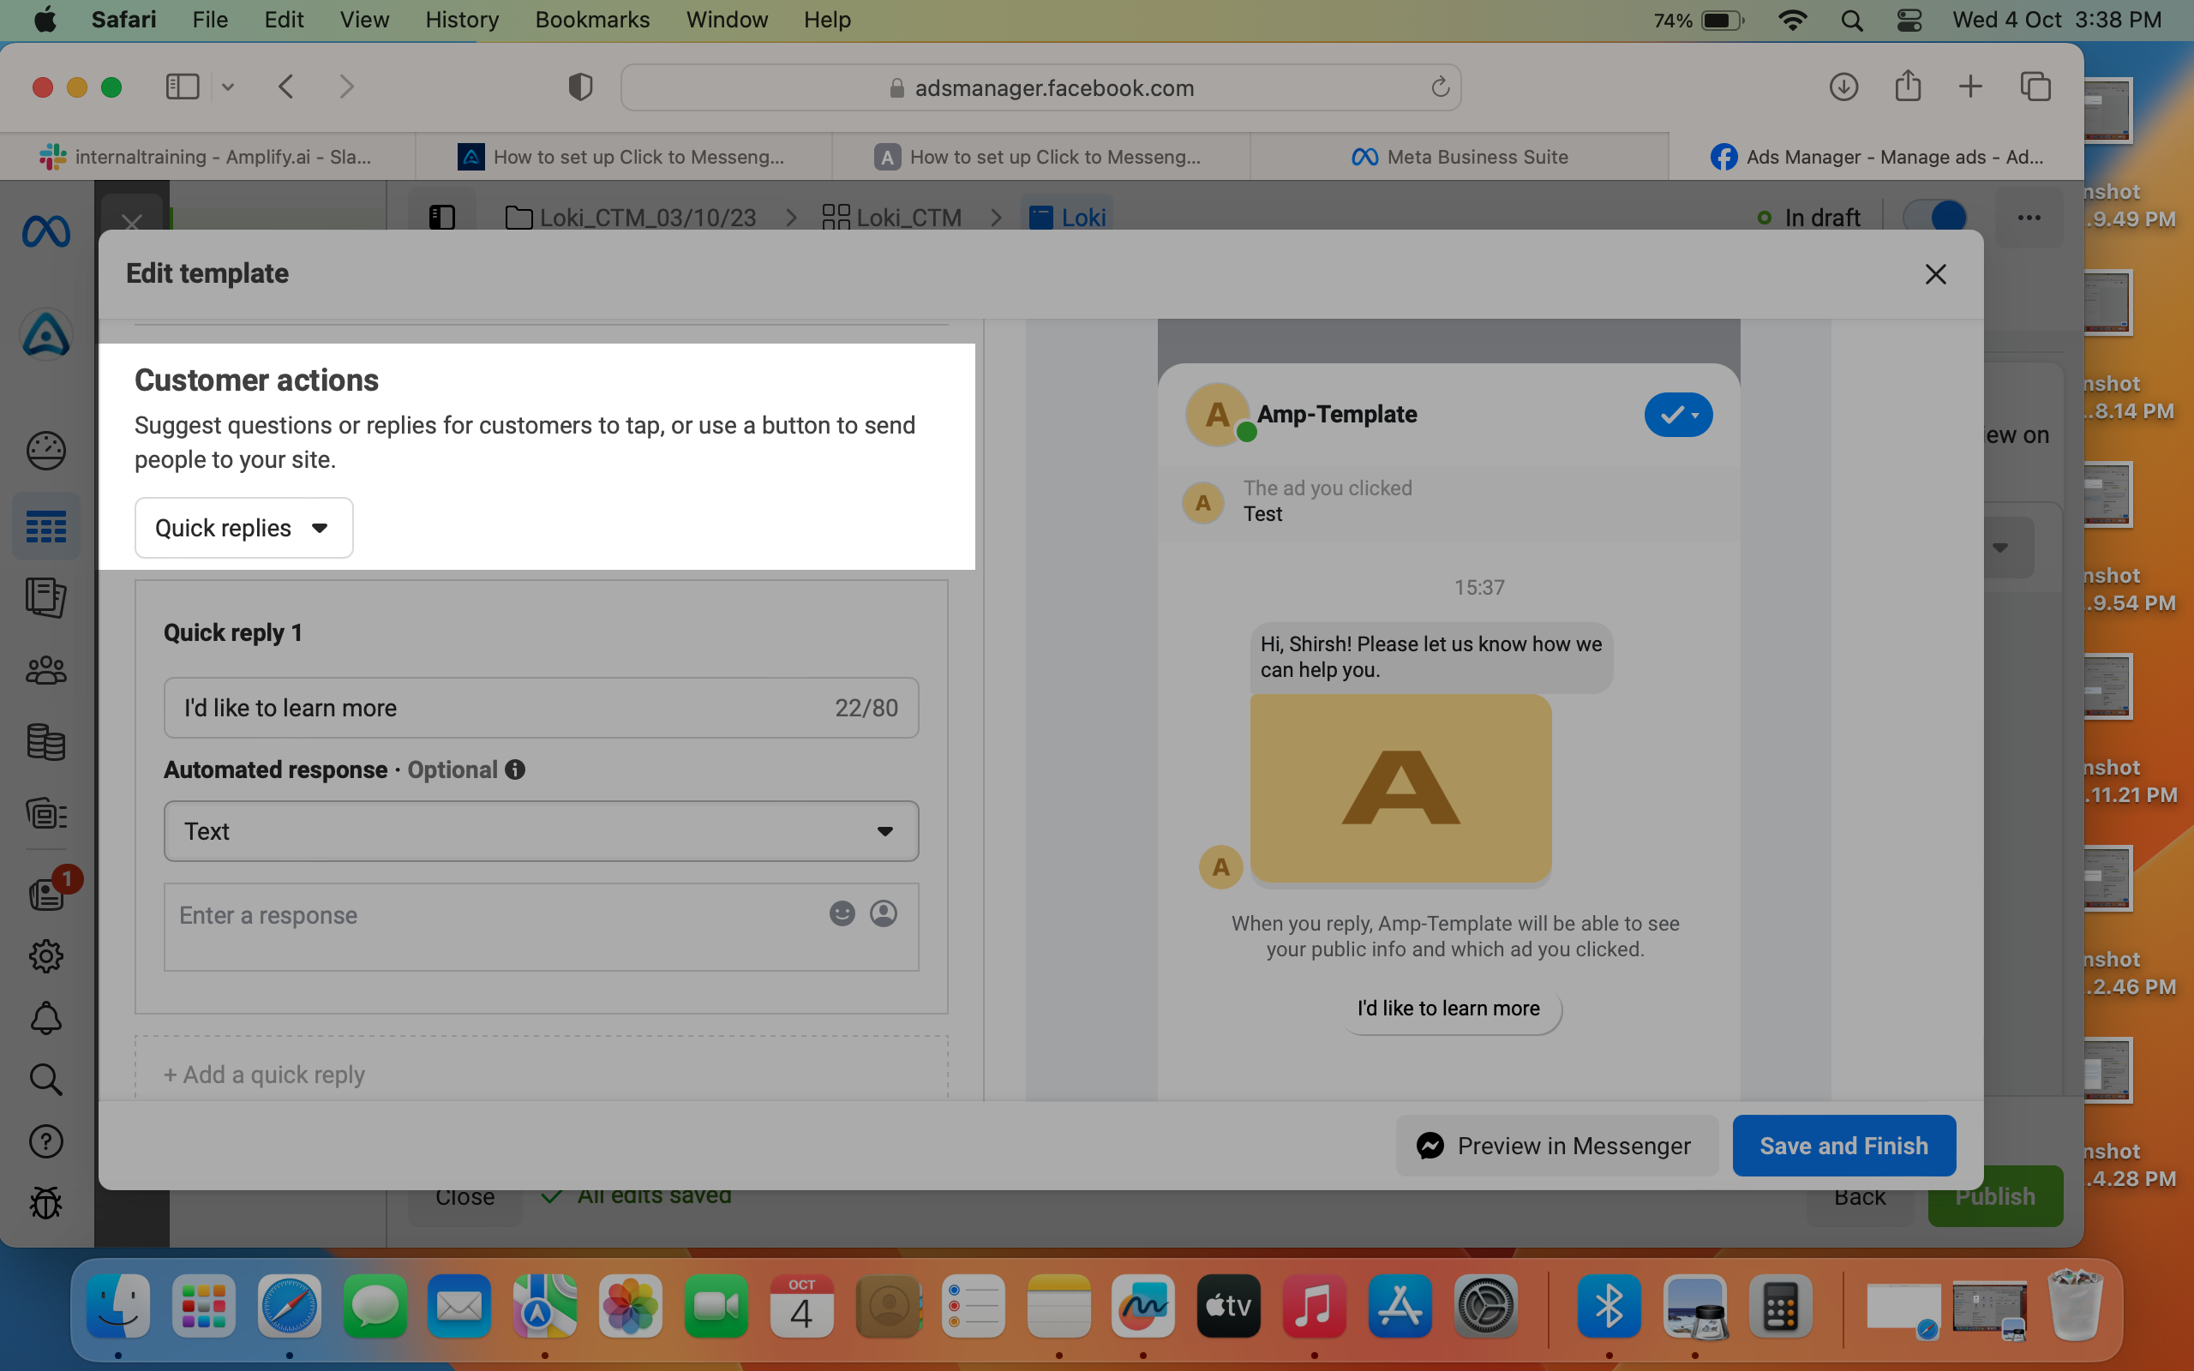The height and width of the screenshot is (1371, 2194).
Task: Insert an emoji in the response field
Action: click(x=842, y=914)
